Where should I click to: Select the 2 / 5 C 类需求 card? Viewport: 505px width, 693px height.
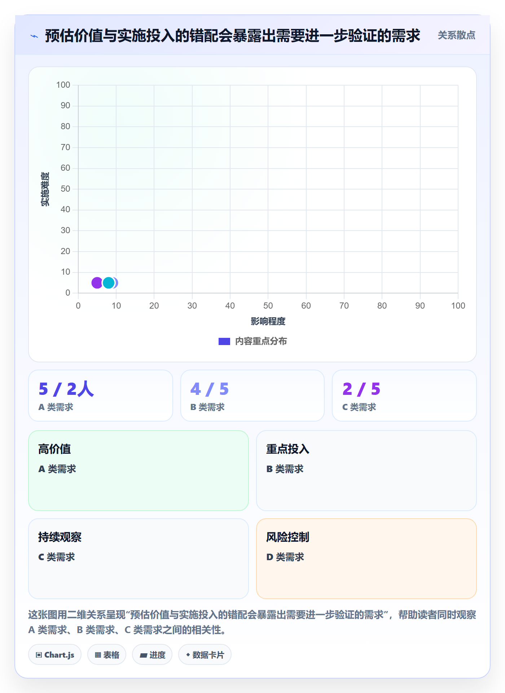pyautogui.click(x=404, y=396)
